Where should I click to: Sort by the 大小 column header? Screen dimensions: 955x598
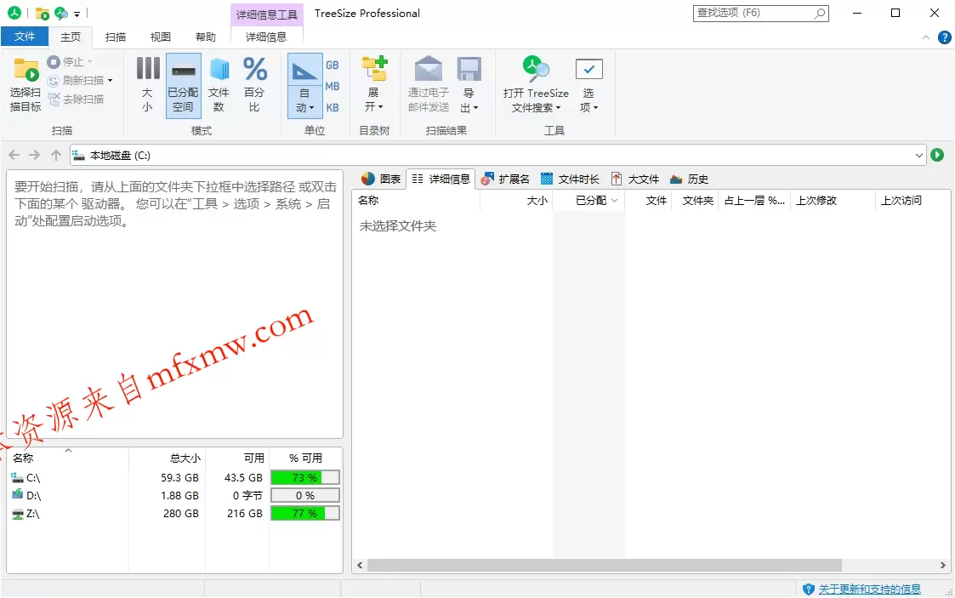(516, 201)
